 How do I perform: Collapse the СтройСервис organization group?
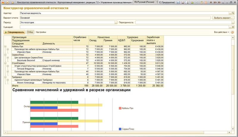[5, 63]
